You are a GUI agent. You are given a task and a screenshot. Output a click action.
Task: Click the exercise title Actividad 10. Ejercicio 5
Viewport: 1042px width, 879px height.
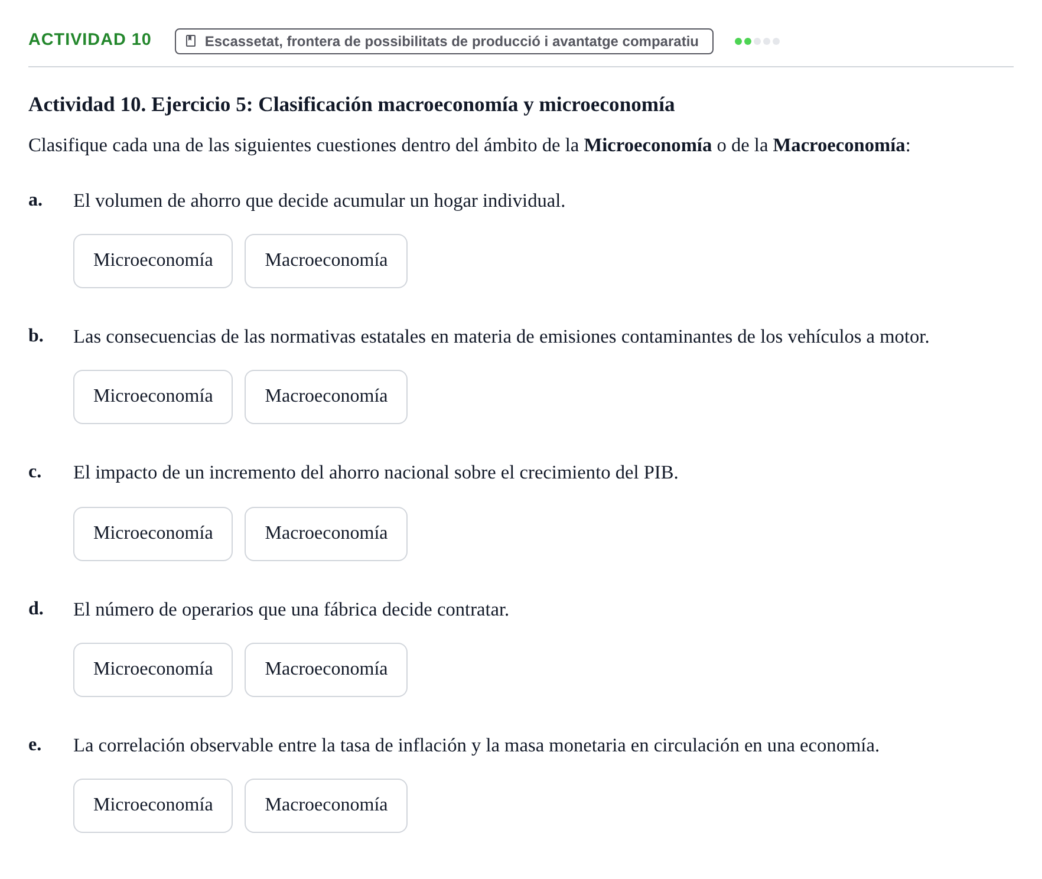351,105
